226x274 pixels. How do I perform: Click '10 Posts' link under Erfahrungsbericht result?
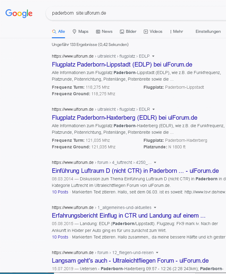(60, 237)
